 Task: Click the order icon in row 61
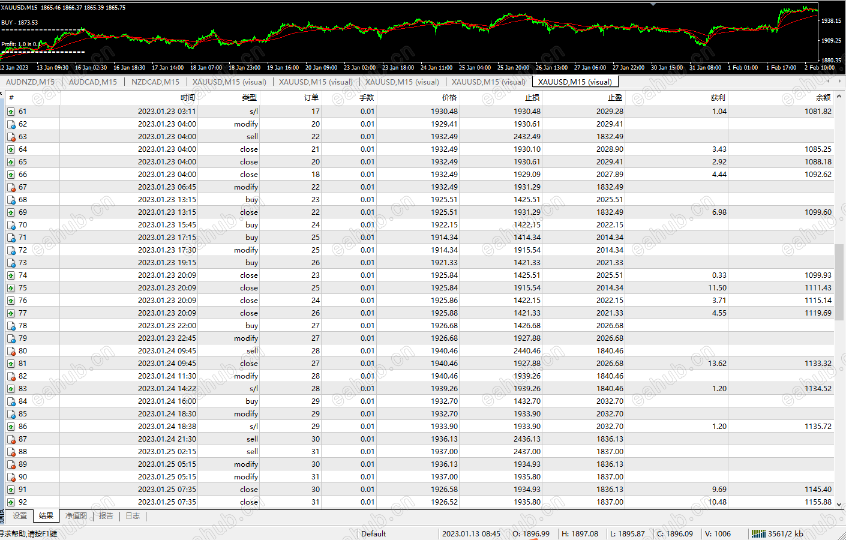pos(11,112)
